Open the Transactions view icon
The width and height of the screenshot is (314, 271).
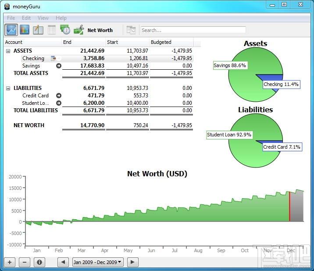38,30
